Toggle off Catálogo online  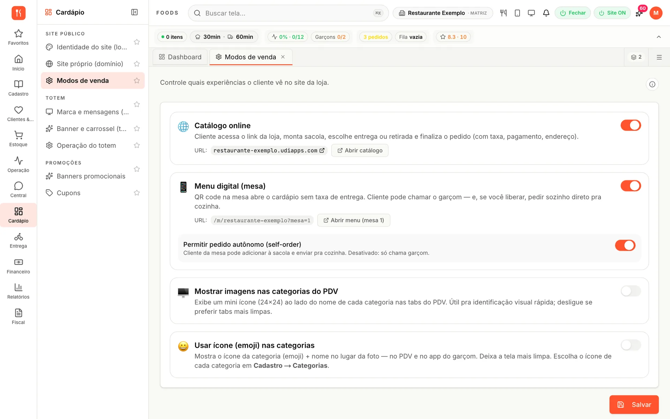click(x=631, y=125)
